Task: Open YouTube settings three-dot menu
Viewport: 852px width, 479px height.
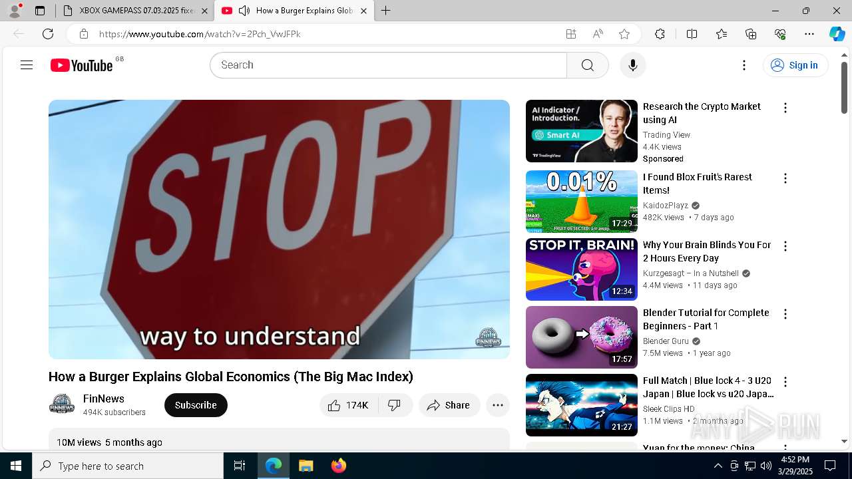Action: click(x=744, y=65)
